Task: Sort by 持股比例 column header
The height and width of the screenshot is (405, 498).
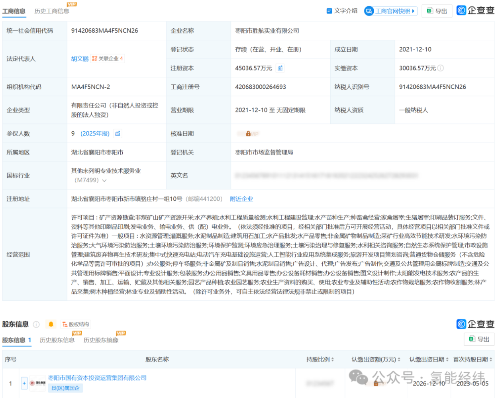Action: [320, 359]
